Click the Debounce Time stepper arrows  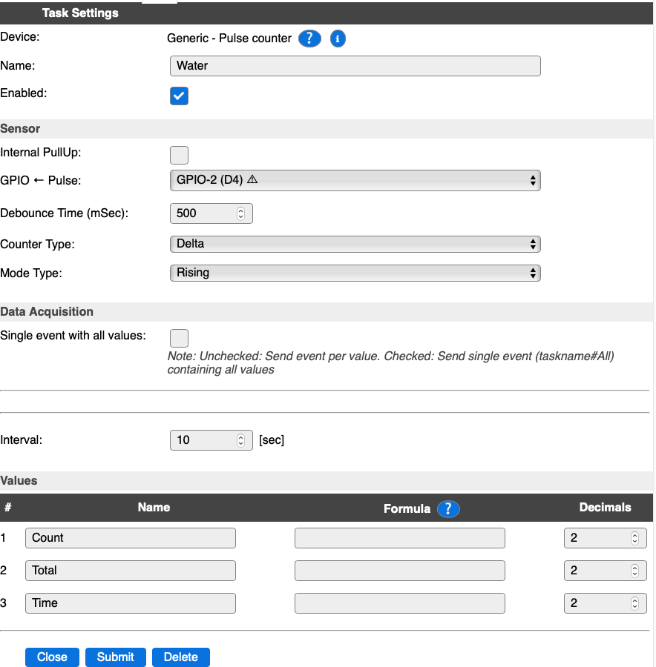pos(240,213)
